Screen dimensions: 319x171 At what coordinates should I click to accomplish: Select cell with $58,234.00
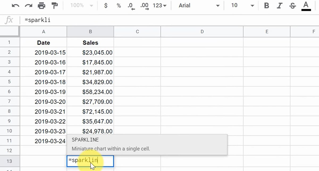coord(90,92)
